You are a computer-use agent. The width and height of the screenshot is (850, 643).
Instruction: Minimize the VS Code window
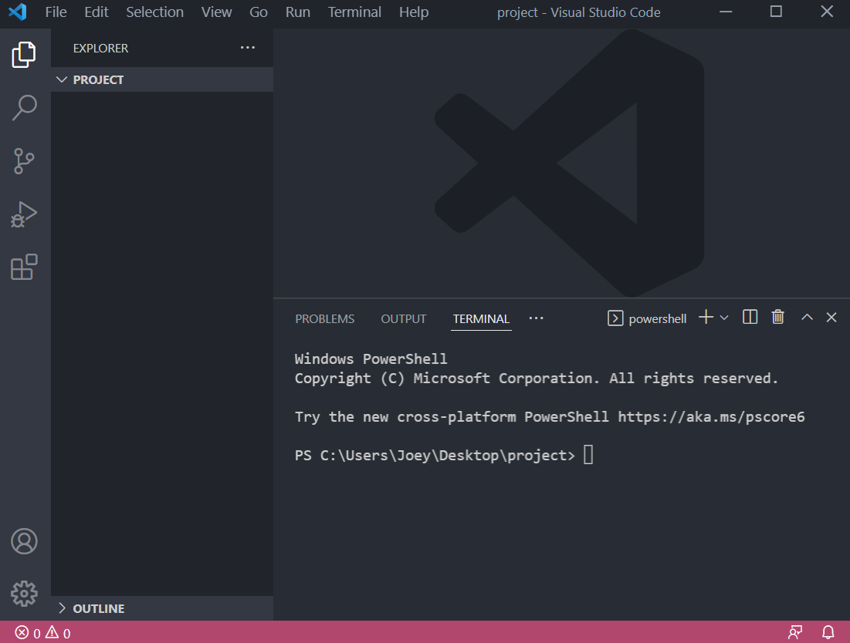coord(726,12)
